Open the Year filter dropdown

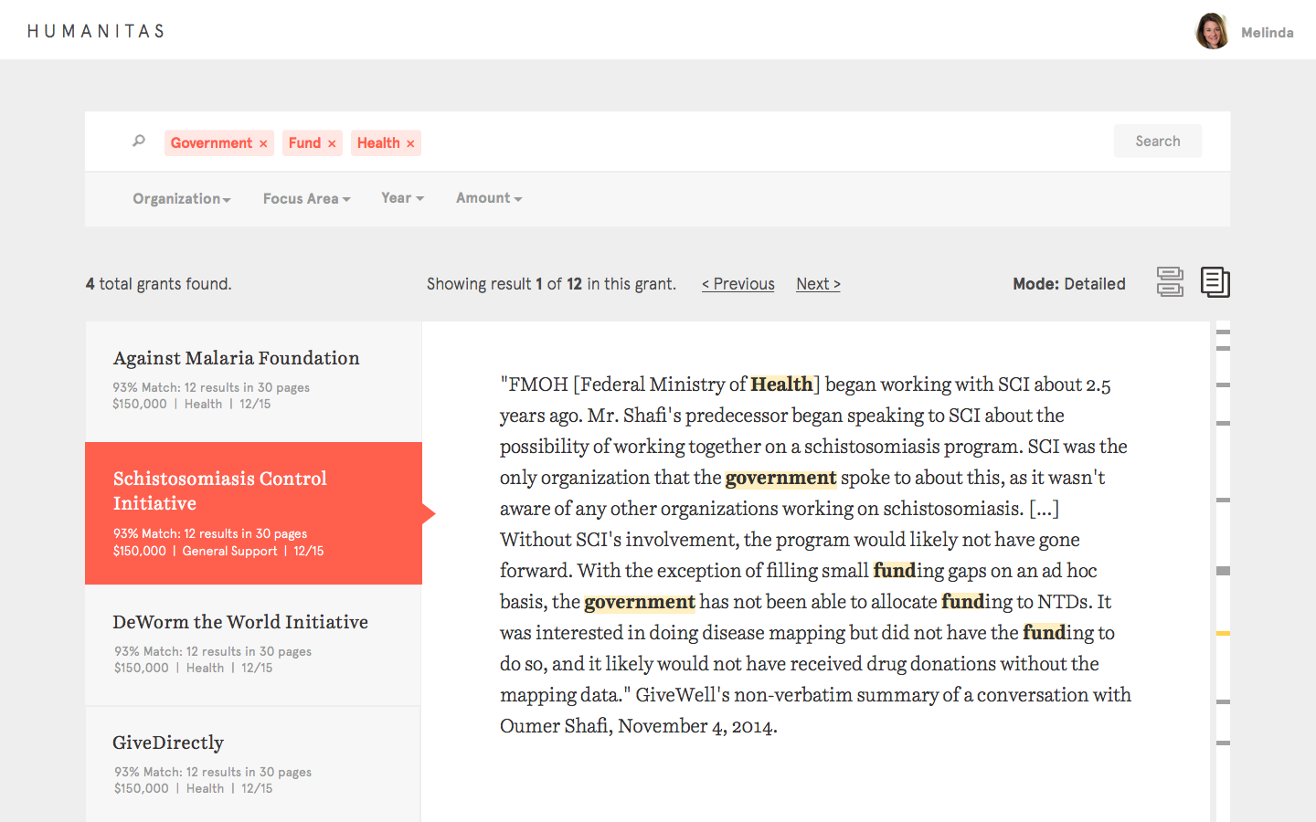click(402, 197)
